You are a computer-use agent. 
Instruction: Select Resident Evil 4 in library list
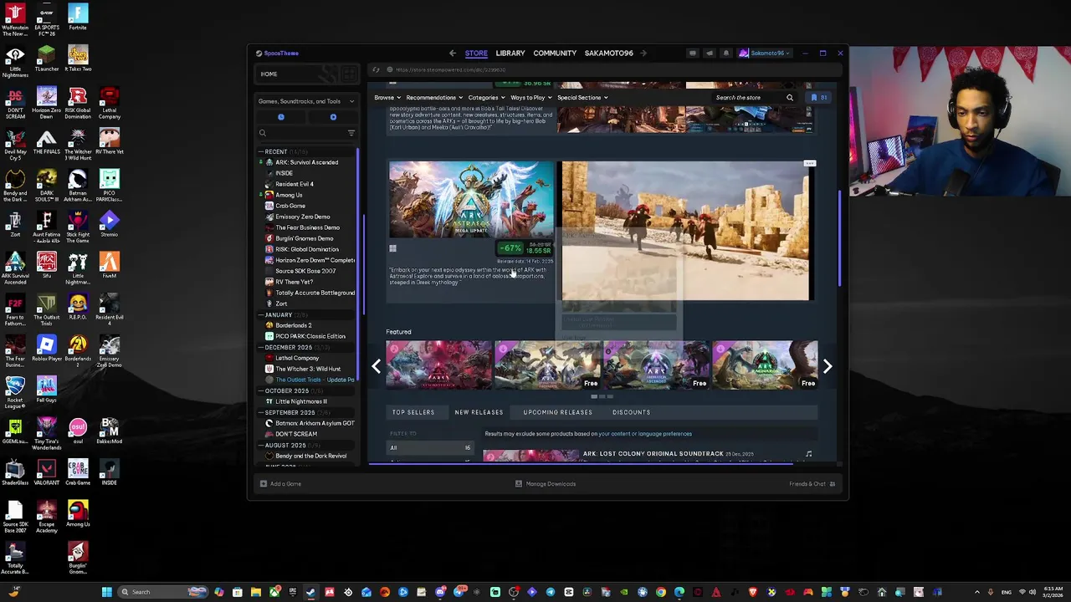pos(294,184)
